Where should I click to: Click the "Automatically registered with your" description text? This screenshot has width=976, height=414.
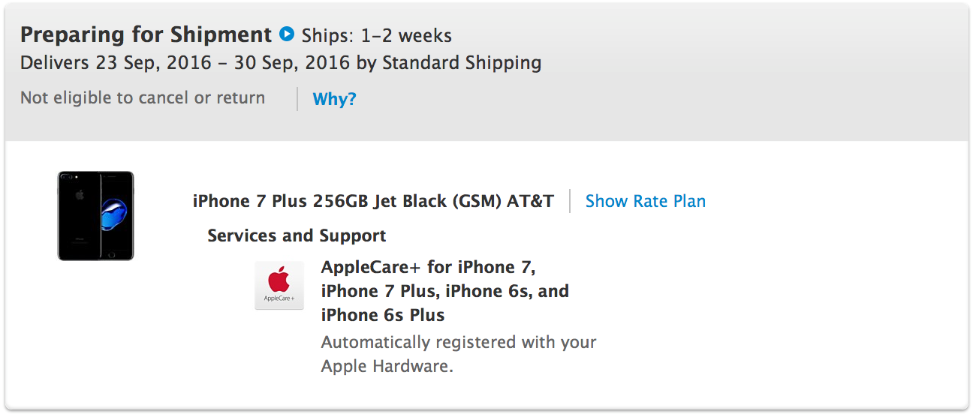[459, 343]
